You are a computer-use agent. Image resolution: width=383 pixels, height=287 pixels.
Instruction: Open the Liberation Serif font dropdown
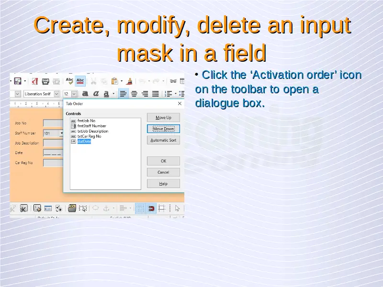(x=56, y=94)
